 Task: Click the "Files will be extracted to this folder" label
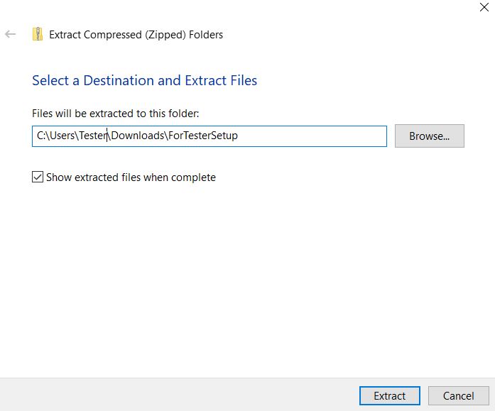pyautogui.click(x=115, y=114)
